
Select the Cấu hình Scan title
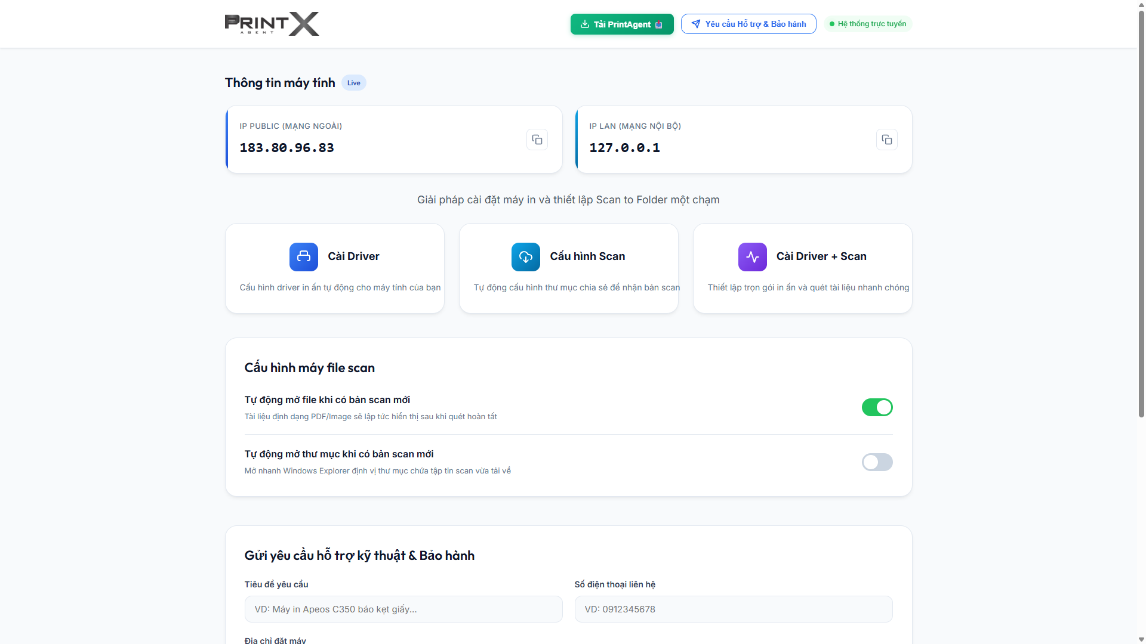(x=587, y=256)
